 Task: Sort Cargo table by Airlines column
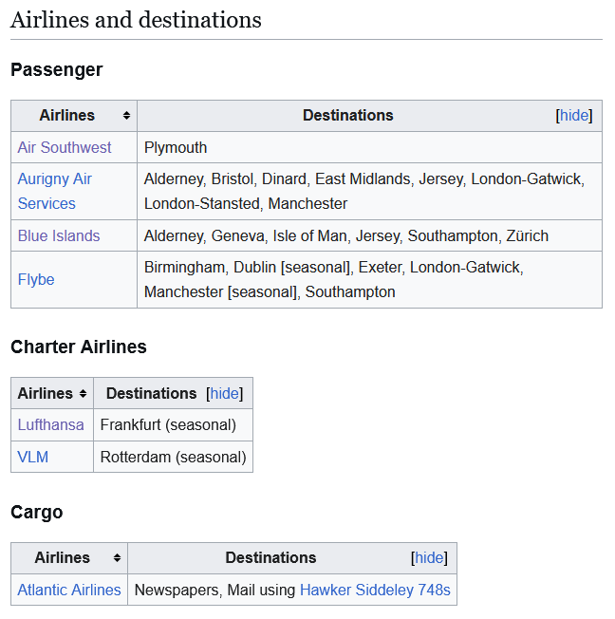tap(117, 558)
